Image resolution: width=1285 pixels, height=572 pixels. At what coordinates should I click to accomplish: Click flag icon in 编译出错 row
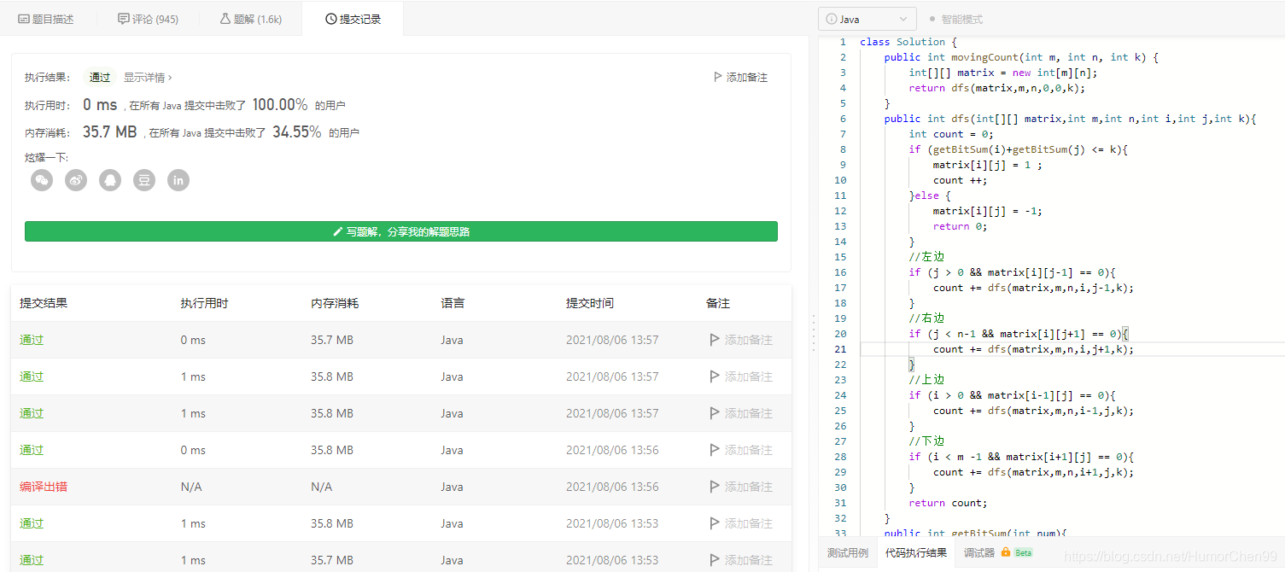coord(716,487)
